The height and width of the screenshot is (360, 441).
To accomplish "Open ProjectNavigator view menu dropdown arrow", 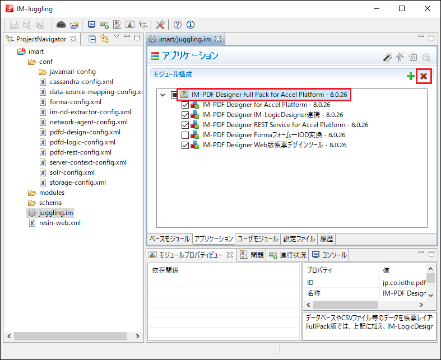I will [x=117, y=37].
